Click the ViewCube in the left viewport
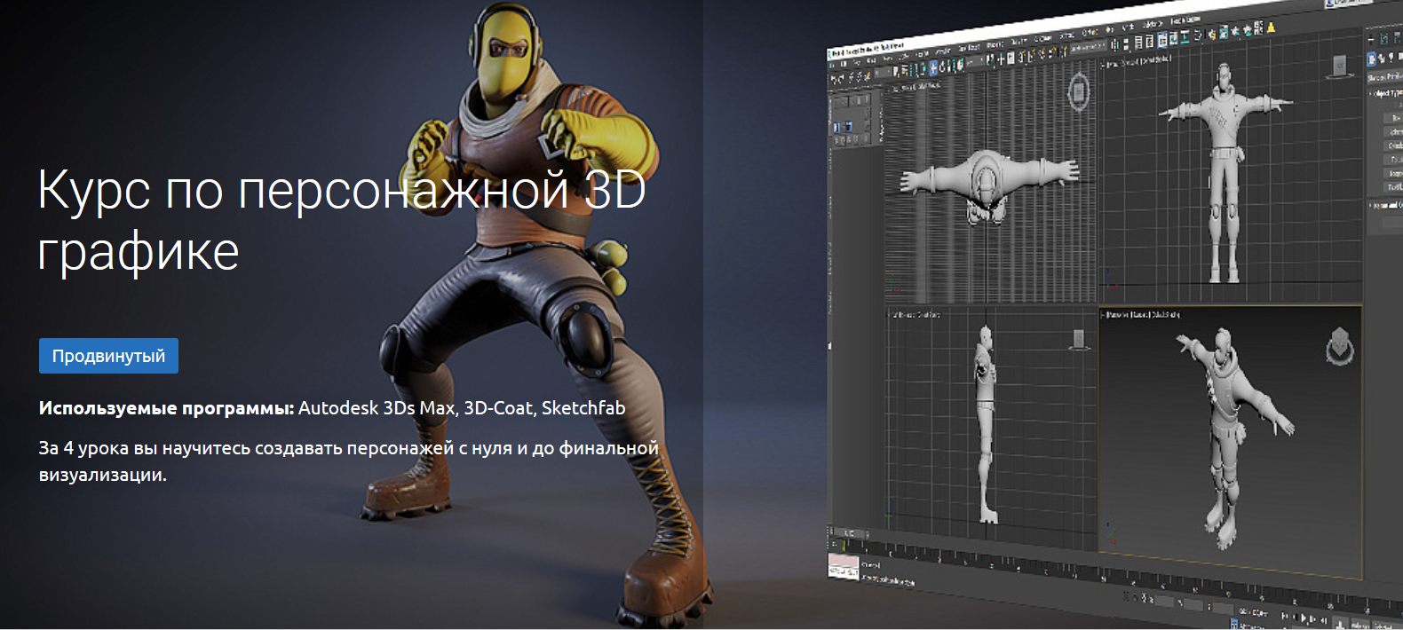This screenshot has height=630, width=1403. point(1078,338)
